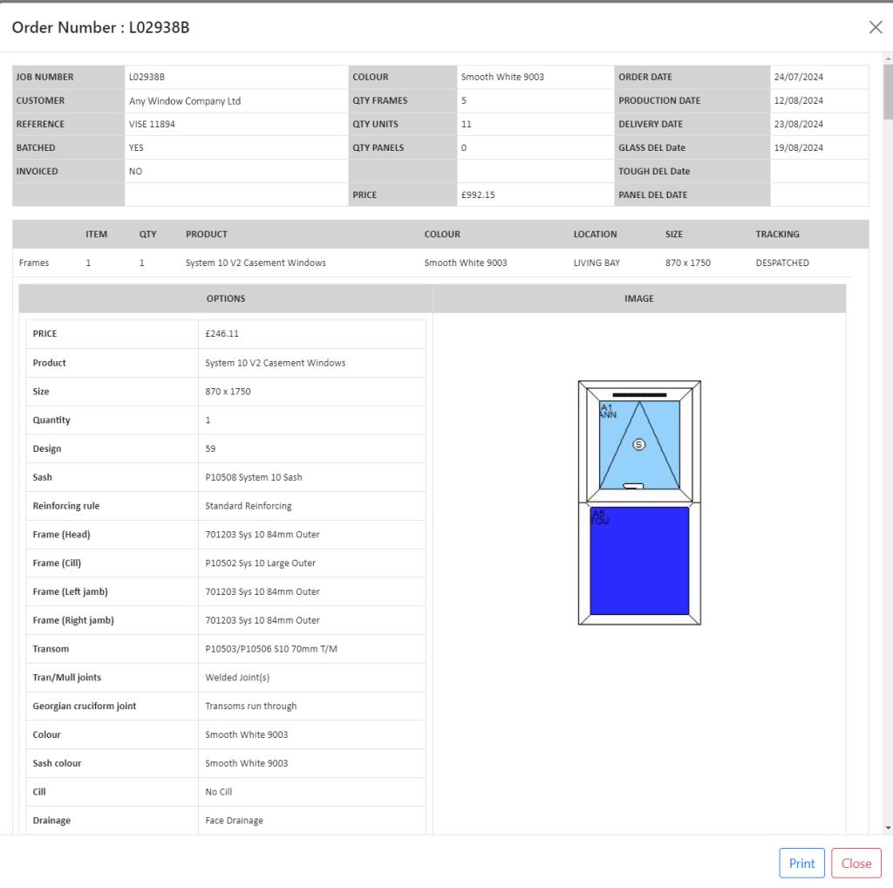Click the scrollbar up arrow
The image size is (893, 888).
click(888, 58)
